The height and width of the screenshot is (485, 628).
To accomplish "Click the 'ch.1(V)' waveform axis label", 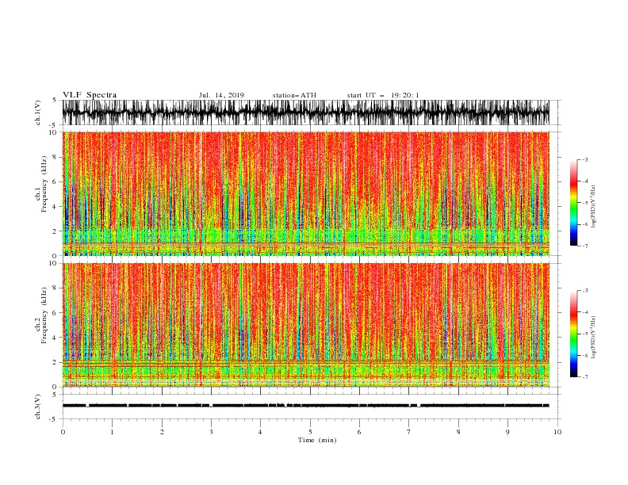I will (38, 113).
